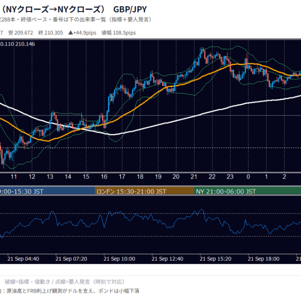Click hour label 14 on the axis
Viewport: 301px width, 301px height.
click(x=68, y=177)
